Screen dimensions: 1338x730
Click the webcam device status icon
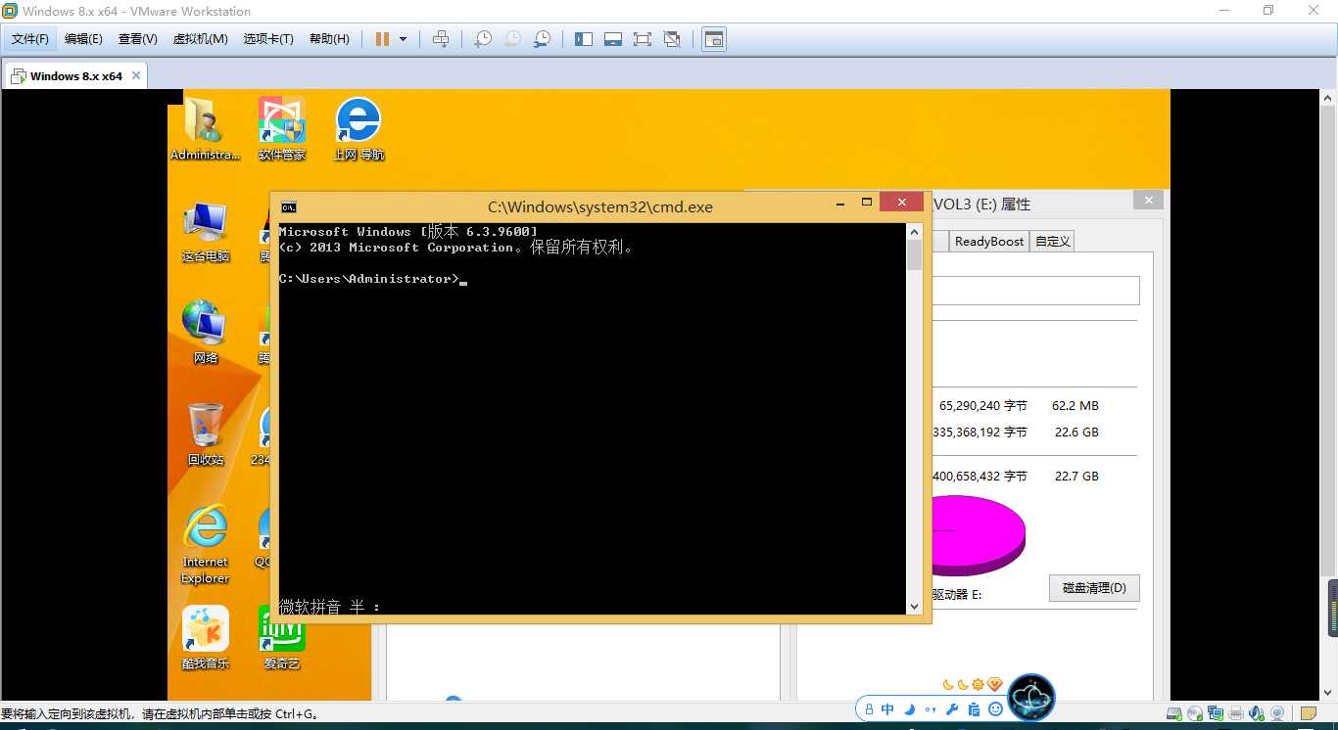[x=1277, y=713]
